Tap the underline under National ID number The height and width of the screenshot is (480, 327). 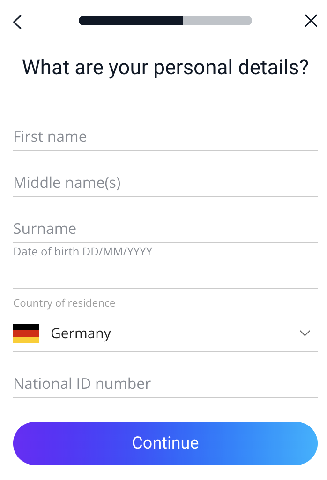pos(165,397)
